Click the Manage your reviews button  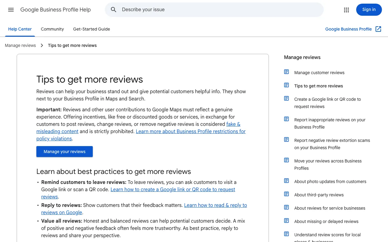point(65,152)
